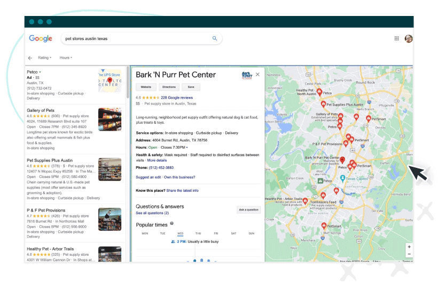Open the Petco ad map thumbnail
This screenshot has height=284, width=438.
(110, 81)
